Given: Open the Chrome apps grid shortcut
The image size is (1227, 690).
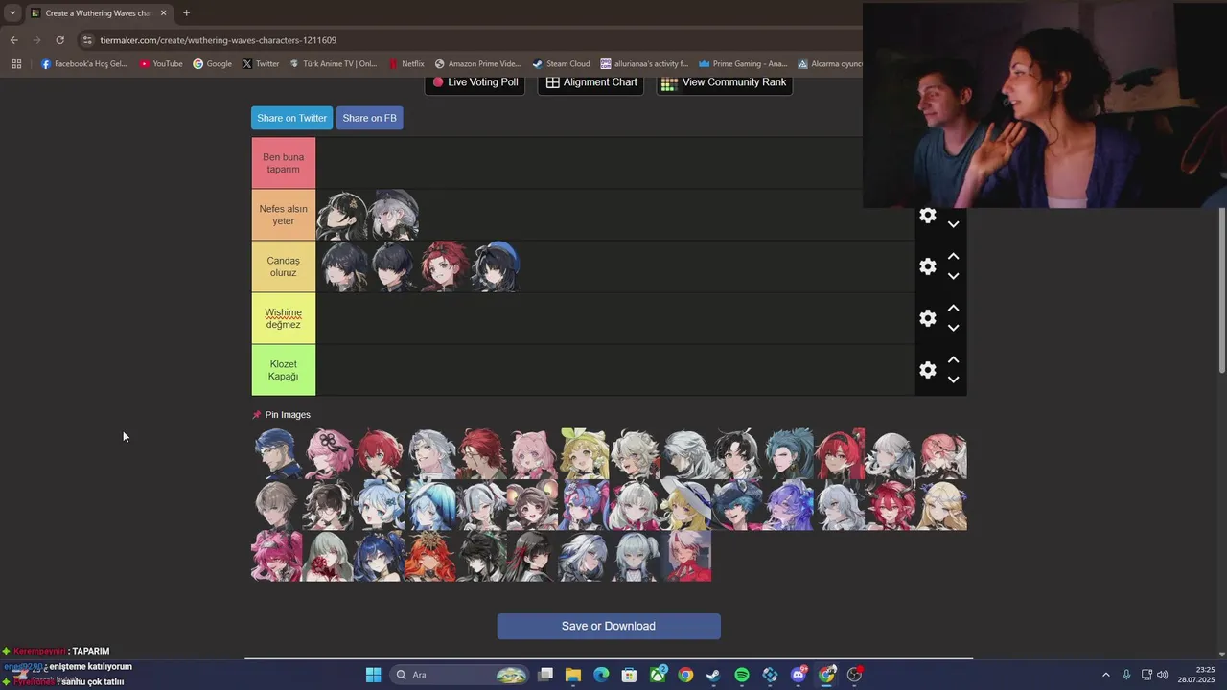Looking at the screenshot, I should [x=16, y=64].
